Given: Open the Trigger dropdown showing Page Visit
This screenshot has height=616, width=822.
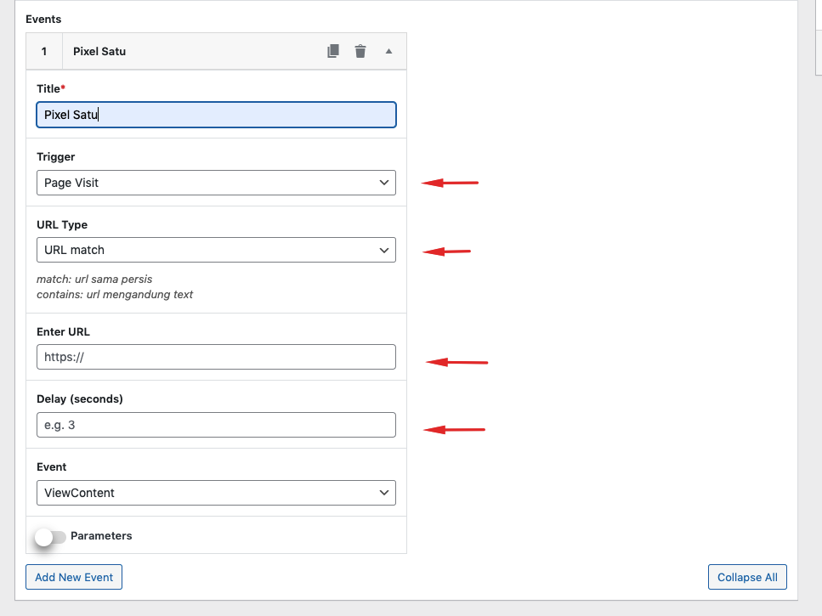Looking at the screenshot, I should tap(216, 183).
